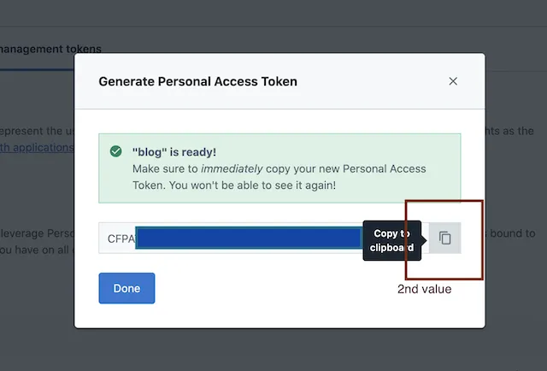Click the "blog" is ready! heading
This screenshot has width=547, height=371.
point(176,152)
